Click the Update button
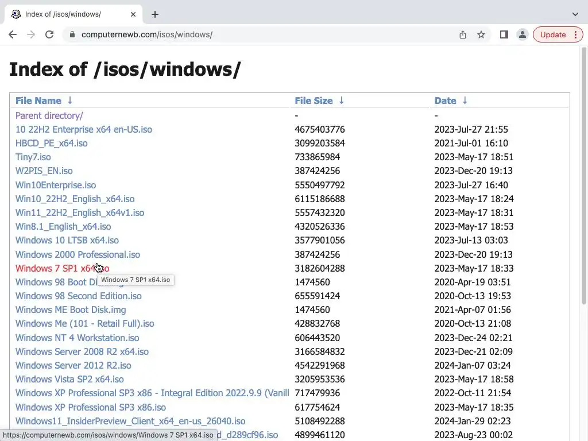The height and width of the screenshot is (441, 588). (553, 34)
